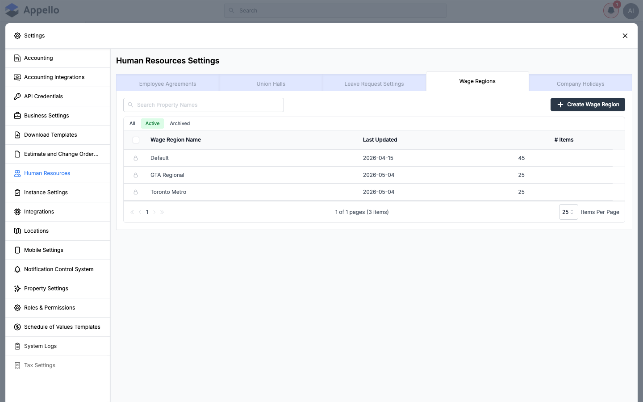
Task: Click the Locations map icon
Action: click(17, 231)
